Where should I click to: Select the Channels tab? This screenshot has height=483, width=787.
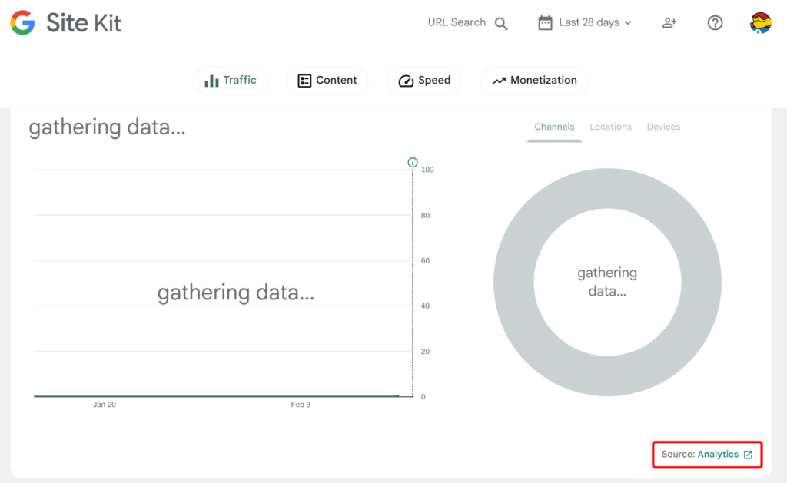[x=554, y=127]
